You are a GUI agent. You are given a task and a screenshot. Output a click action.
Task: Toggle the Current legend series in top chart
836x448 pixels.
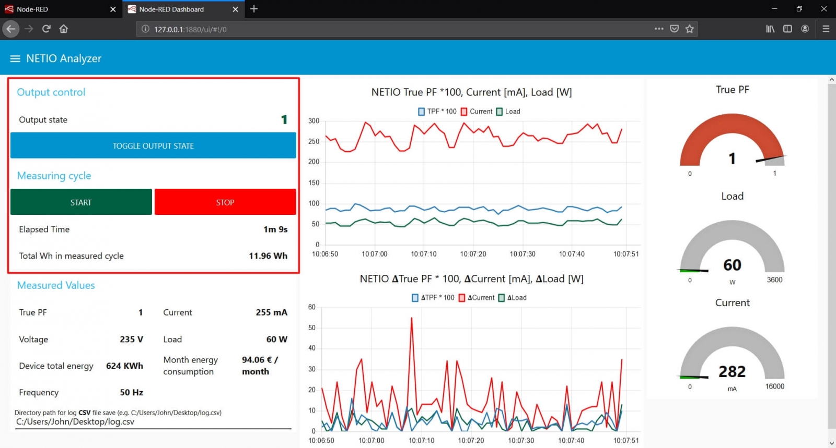coord(477,112)
